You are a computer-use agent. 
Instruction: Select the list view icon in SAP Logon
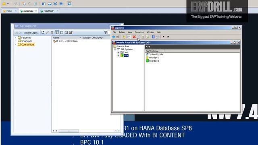coord(62,33)
